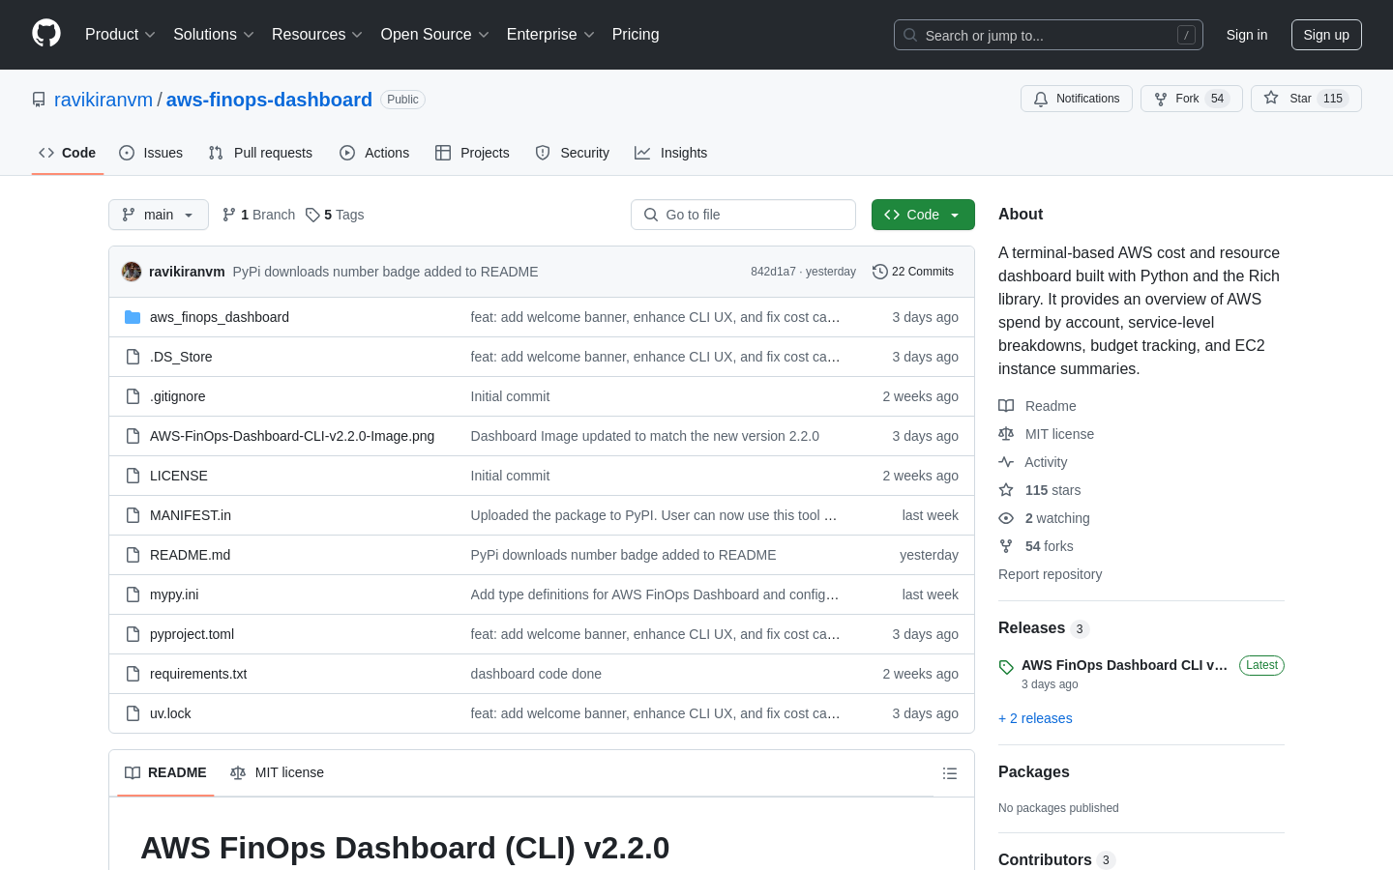Select the README tab in file viewer
Screen dimensions: 1393x870
[165, 772]
